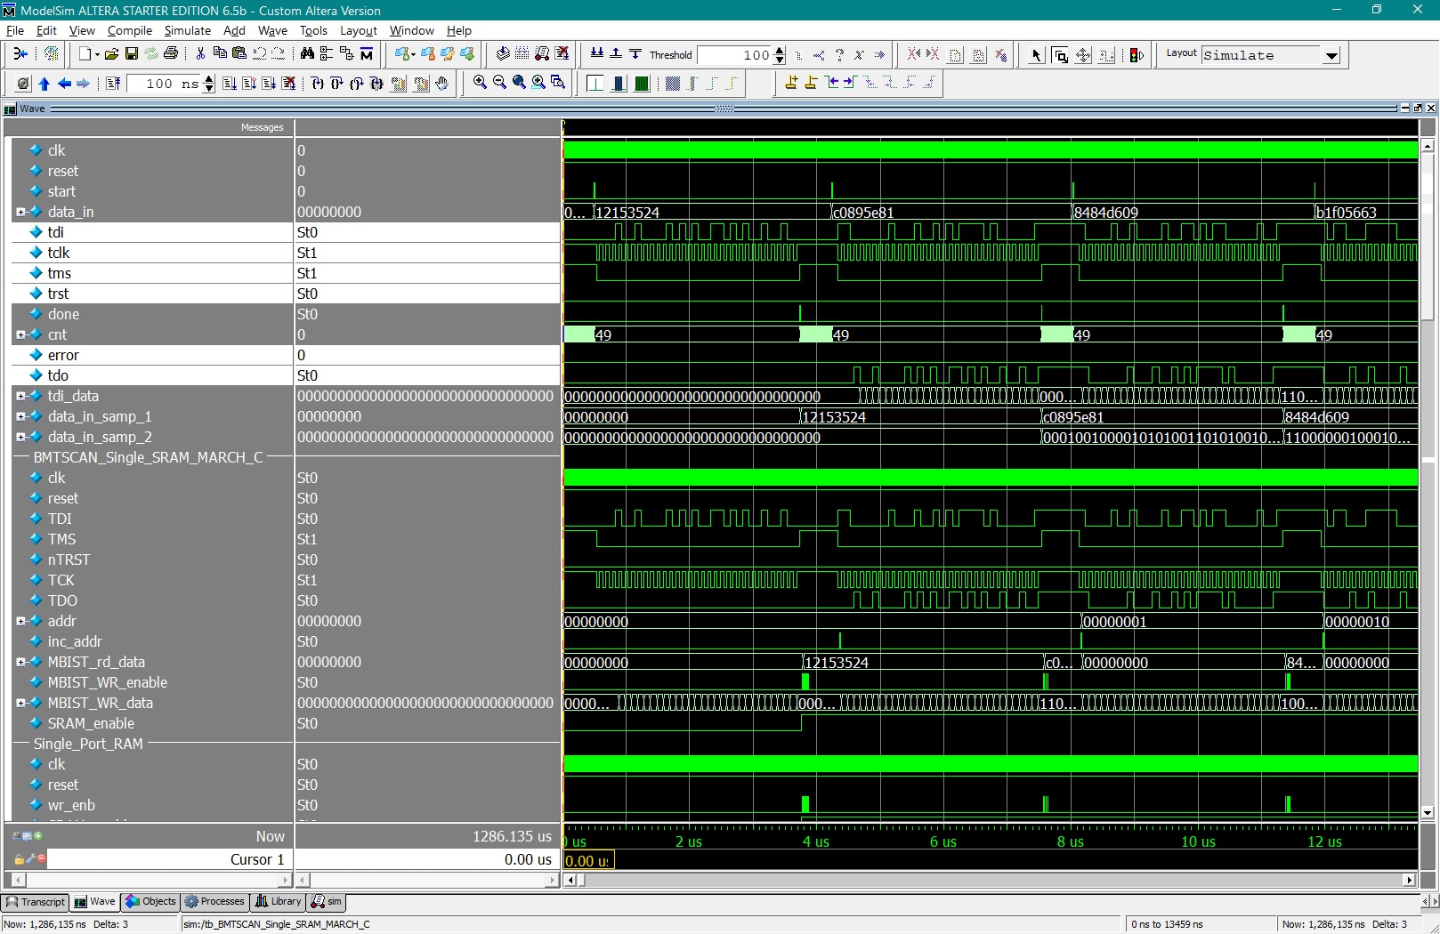Increase run time using the stepper arrows
The width and height of the screenshot is (1440, 934).
207,79
